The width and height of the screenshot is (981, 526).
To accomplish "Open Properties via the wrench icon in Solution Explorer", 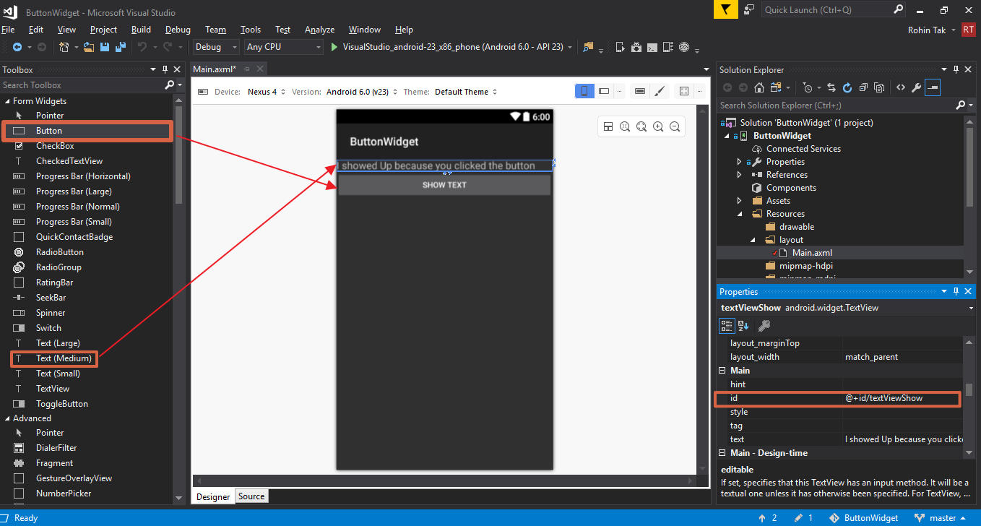I will coord(916,87).
